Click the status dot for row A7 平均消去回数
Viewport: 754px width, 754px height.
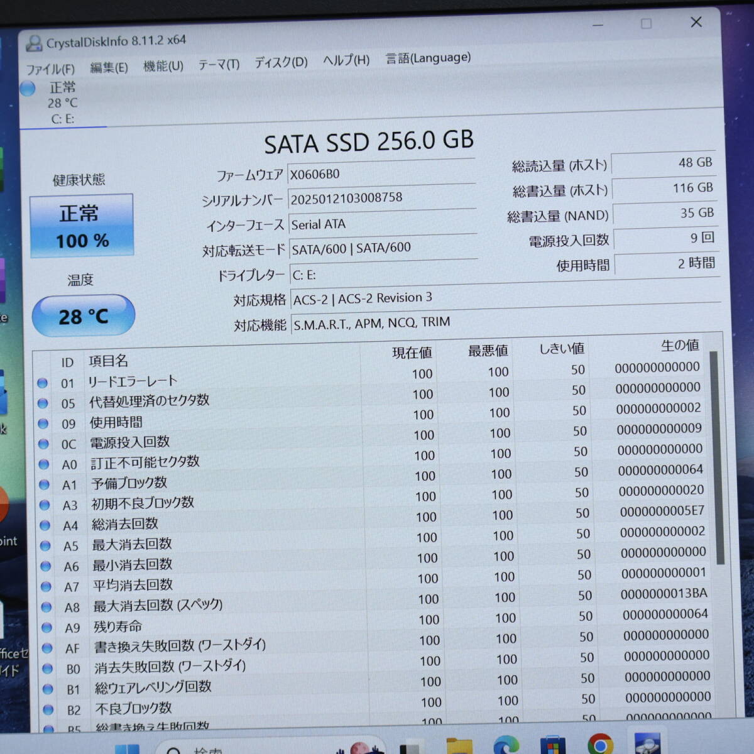46,586
